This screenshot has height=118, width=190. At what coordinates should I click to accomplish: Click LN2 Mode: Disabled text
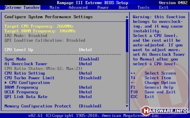pyautogui.click(x=26, y=36)
